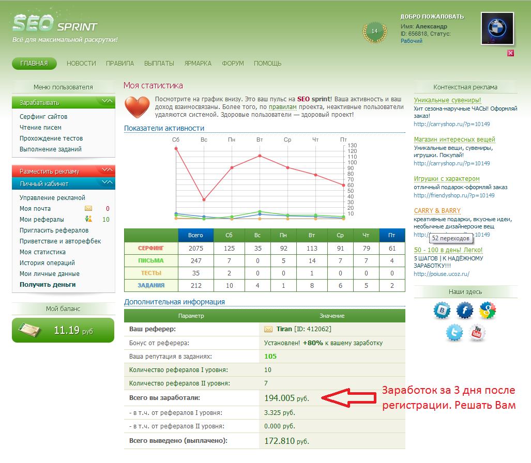Viewport: 531px width, 463px height.
Task: Open the ВЫПЛАТЫ menu item
Action: click(159, 63)
